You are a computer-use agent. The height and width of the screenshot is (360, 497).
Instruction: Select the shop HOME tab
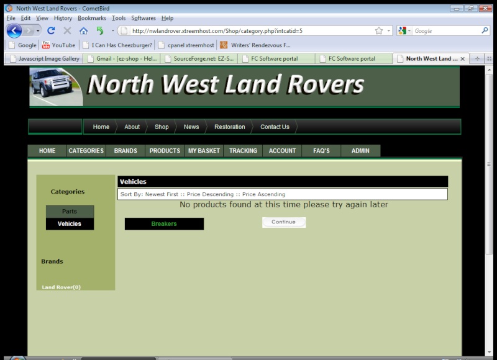coord(47,151)
